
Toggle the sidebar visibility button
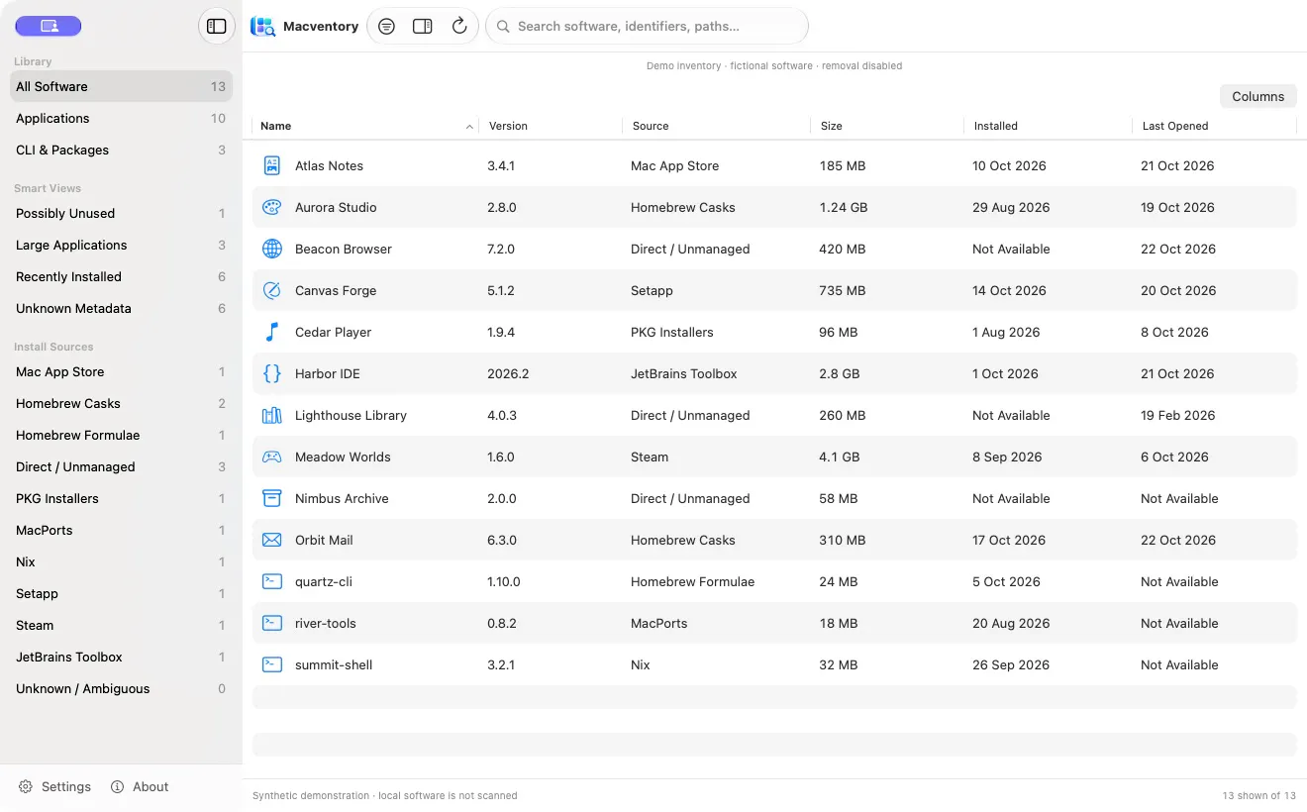tap(216, 27)
